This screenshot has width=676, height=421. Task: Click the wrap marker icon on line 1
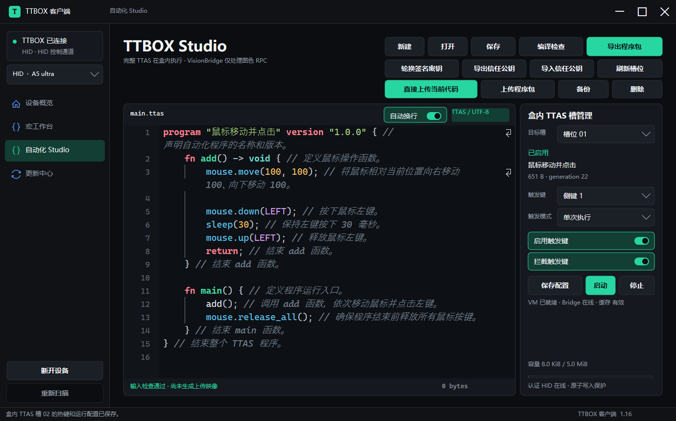pos(508,133)
